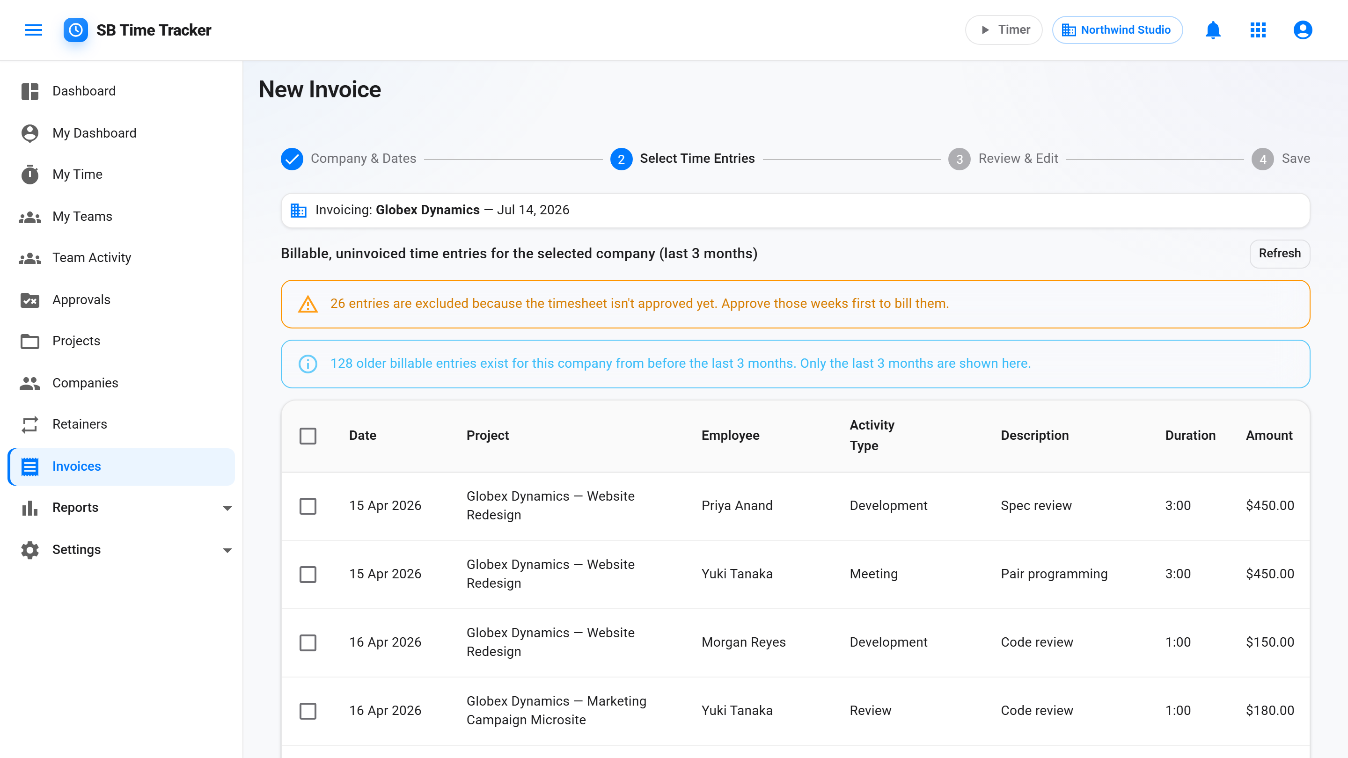Click the Activity Type column header

coord(872,436)
